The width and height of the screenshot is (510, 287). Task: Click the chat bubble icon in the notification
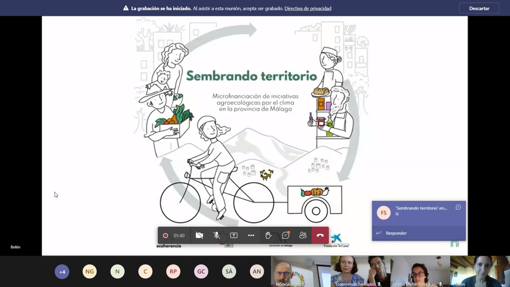[x=458, y=207]
